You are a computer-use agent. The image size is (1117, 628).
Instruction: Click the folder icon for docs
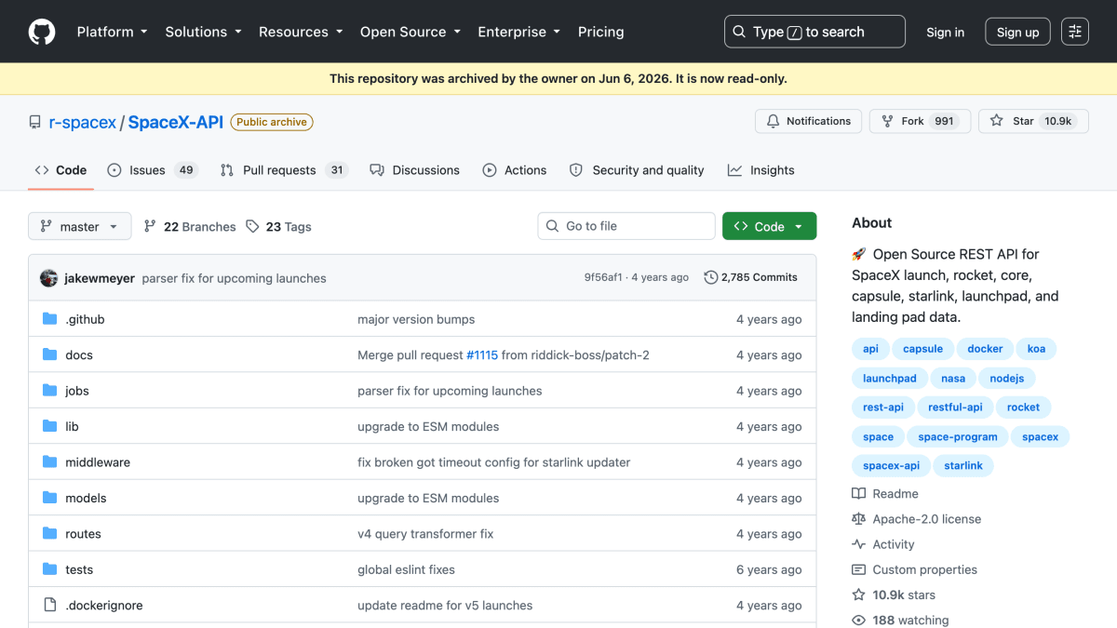point(50,354)
